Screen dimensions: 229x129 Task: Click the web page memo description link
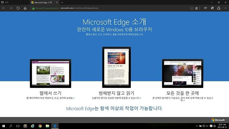pos(50,98)
